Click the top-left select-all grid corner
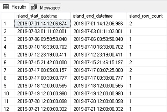The height and width of the screenshot is (112, 167). coord(8,16)
